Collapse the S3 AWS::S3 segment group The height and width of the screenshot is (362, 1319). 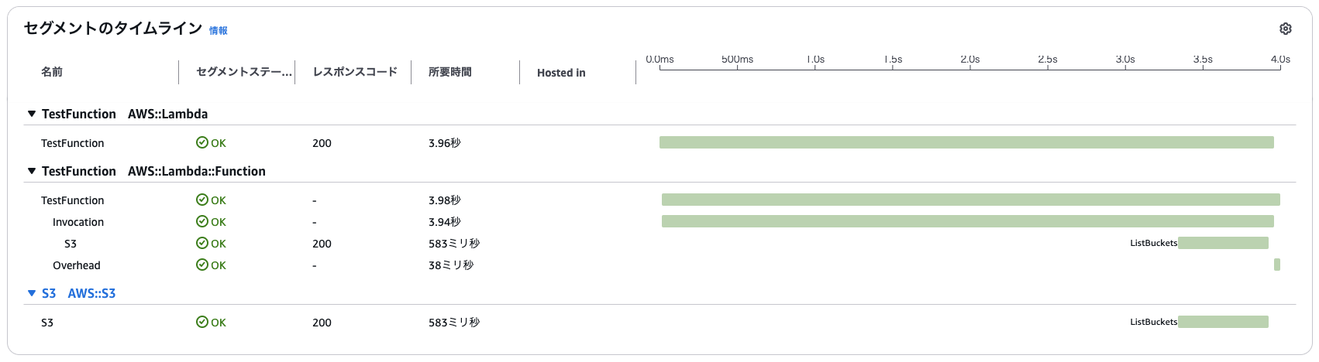[32, 293]
